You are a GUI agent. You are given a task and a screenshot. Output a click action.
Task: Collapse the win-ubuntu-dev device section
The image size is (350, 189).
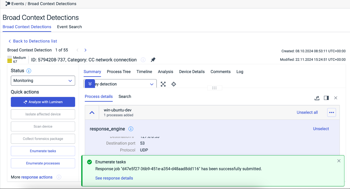coord(92,112)
